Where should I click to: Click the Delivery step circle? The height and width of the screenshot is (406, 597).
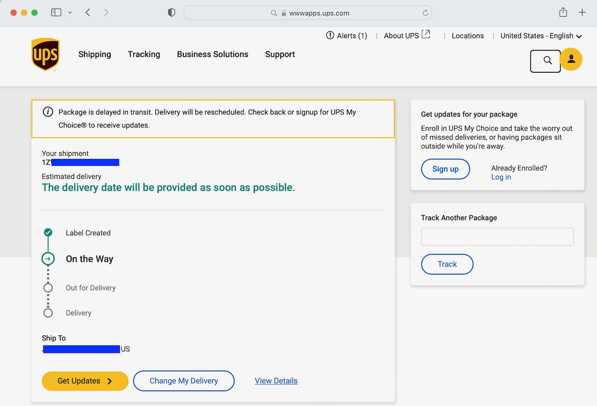[48, 313]
